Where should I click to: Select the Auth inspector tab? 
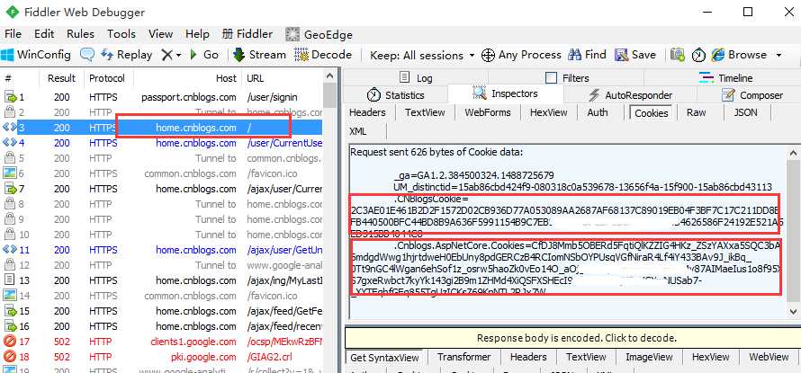point(598,112)
